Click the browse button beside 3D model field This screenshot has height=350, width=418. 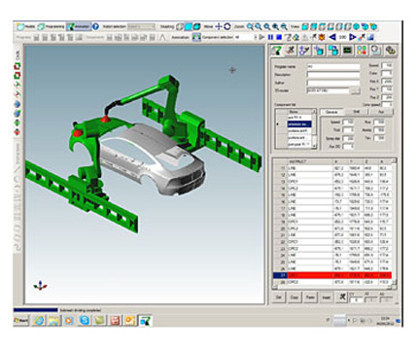pyautogui.click(x=356, y=91)
